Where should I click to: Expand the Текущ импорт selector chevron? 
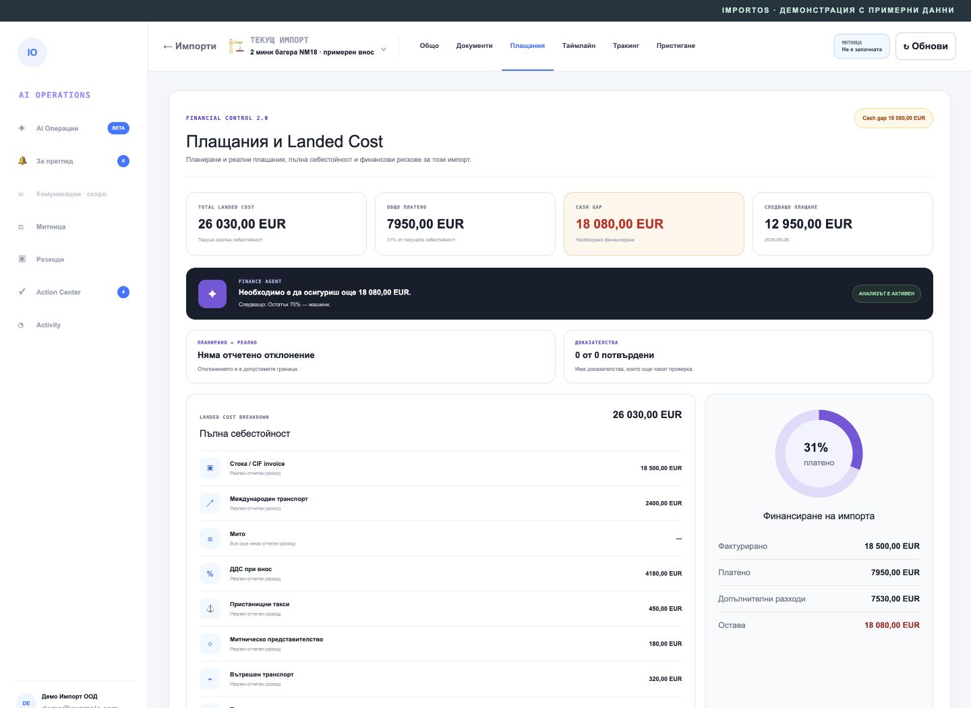384,49
